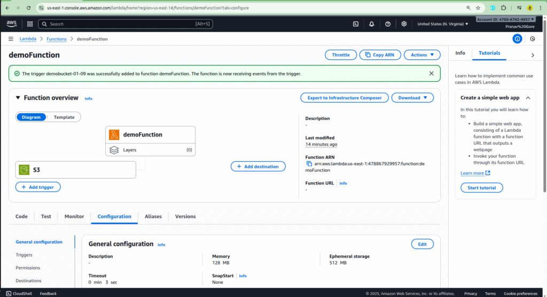Open the notifications bell

pos(372,24)
